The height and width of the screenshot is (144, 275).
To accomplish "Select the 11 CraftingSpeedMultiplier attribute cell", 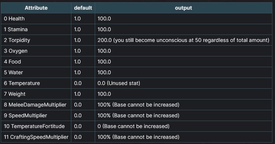I will [x=36, y=137].
